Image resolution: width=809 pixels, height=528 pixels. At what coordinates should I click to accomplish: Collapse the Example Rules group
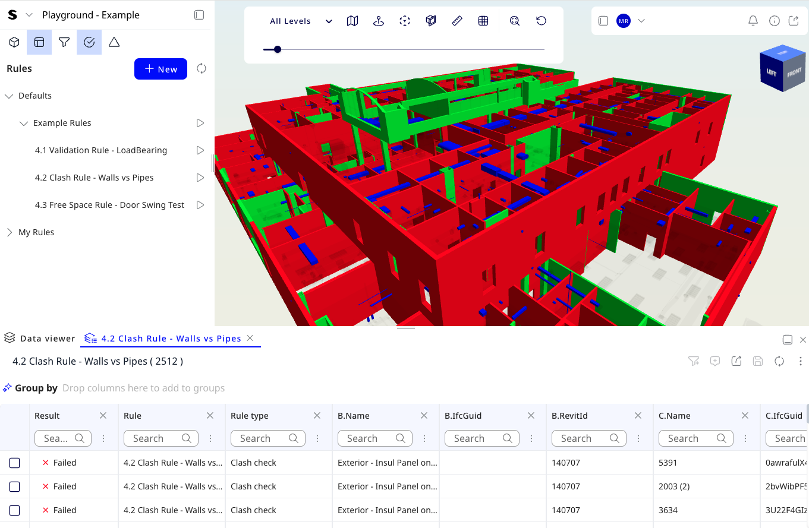(24, 123)
